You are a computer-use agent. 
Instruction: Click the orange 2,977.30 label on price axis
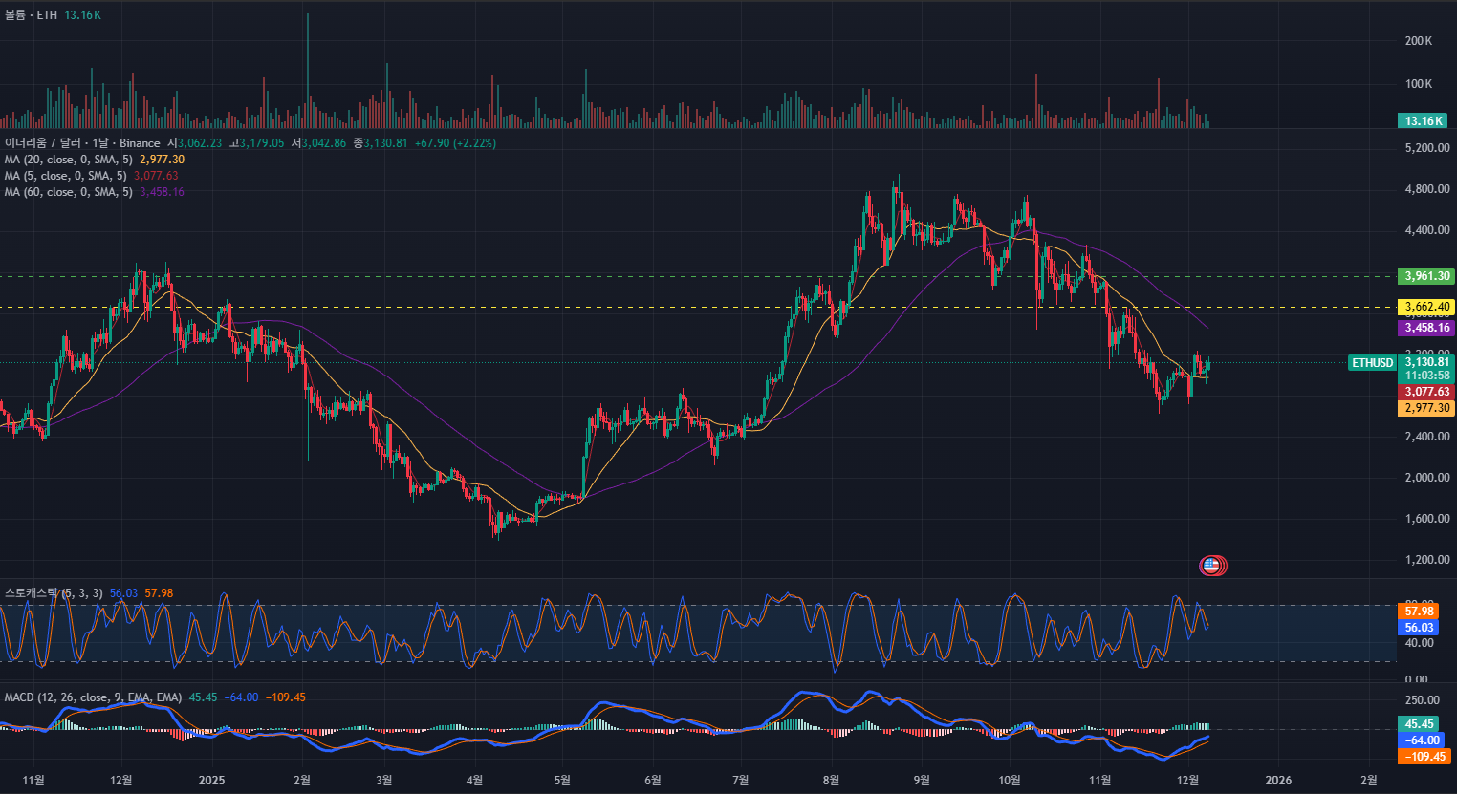1426,408
